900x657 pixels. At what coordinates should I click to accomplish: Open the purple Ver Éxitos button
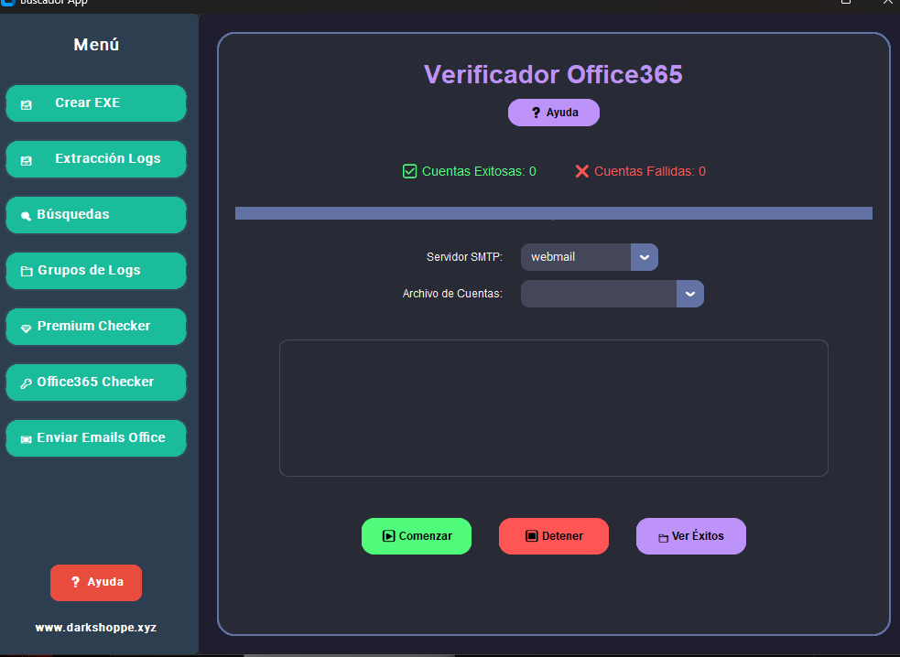(691, 536)
